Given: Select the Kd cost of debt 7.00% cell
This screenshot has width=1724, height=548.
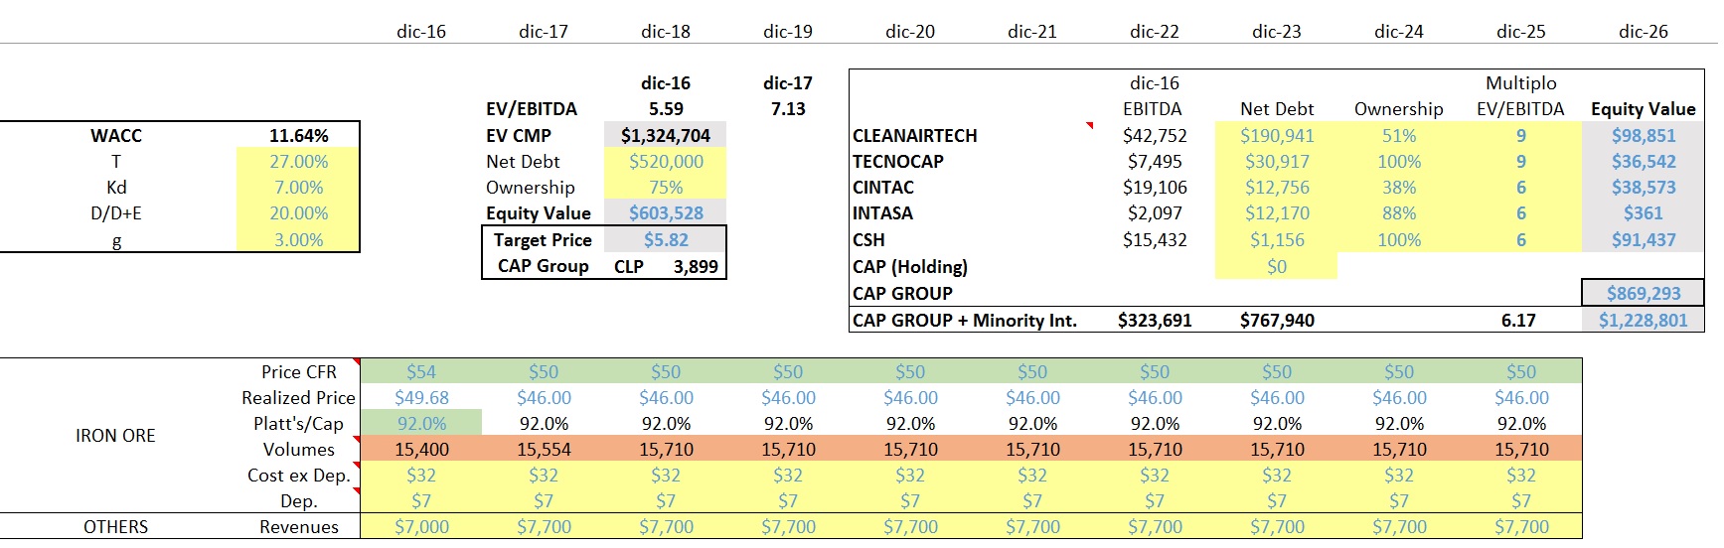Looking at the screenshot, I should 298,188.
